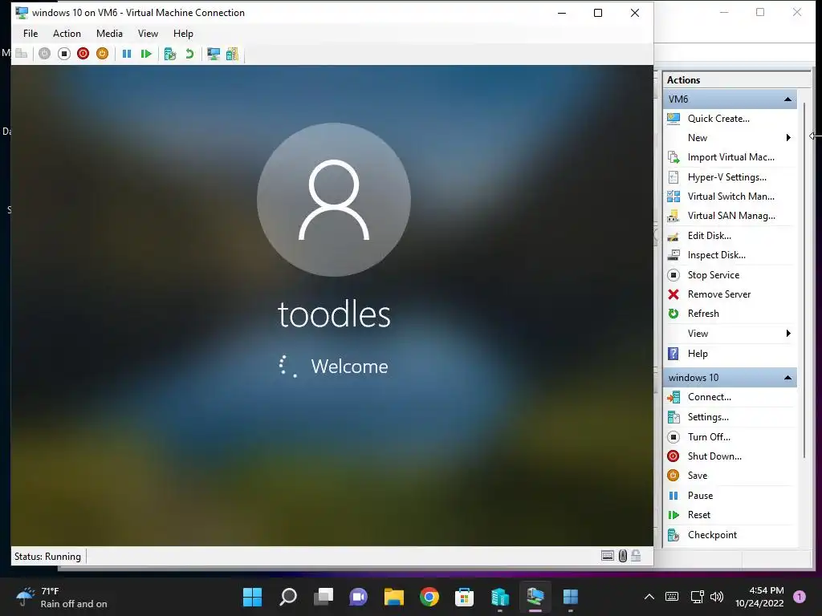Click the Inspect Disk icon

[673, 255]
